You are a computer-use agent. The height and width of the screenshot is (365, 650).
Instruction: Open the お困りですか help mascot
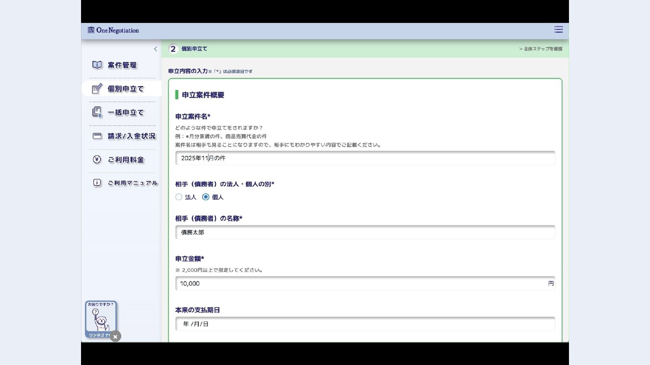point(101,319)
